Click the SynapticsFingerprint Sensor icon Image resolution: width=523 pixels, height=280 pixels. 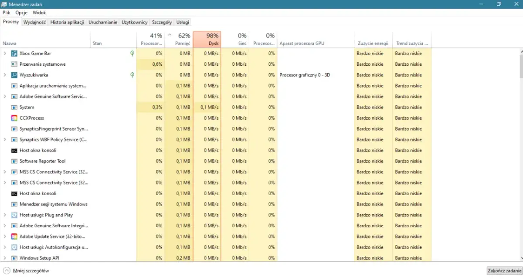click(x=14, y=128)
